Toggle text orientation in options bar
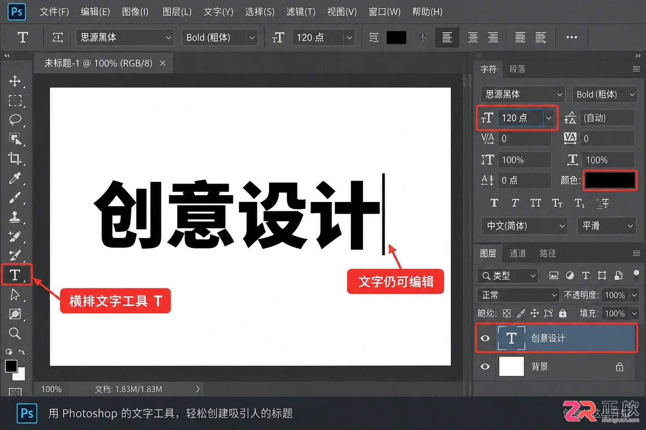The image size is (646, 430). pos(58,37)
